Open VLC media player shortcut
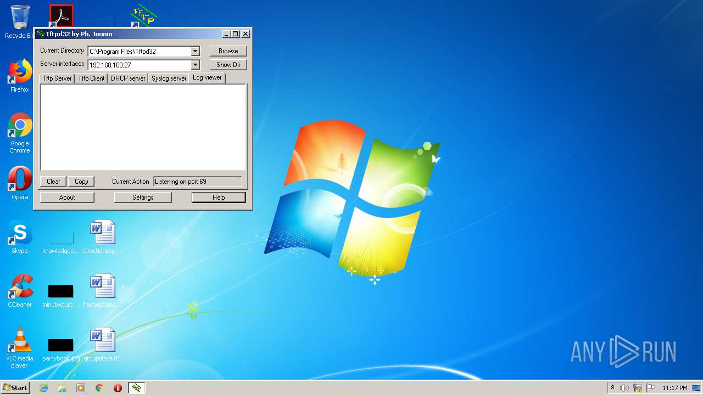The width and height of the screenshot is (703, 395). [20, 348]
